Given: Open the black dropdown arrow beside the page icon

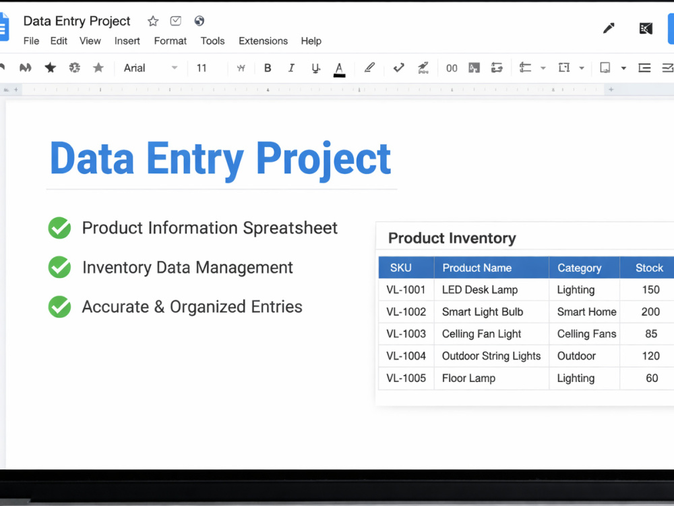Looking at the screenshot, I should (623, 68).
